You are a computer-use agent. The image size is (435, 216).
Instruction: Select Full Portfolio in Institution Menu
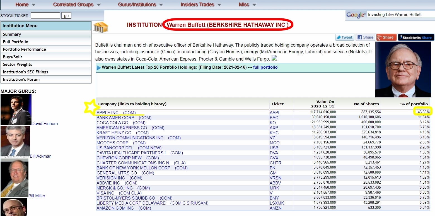point(46,42)
